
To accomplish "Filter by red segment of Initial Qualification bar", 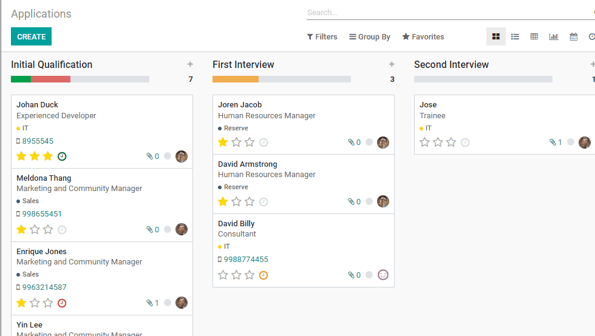I will [x=50, y=79].
